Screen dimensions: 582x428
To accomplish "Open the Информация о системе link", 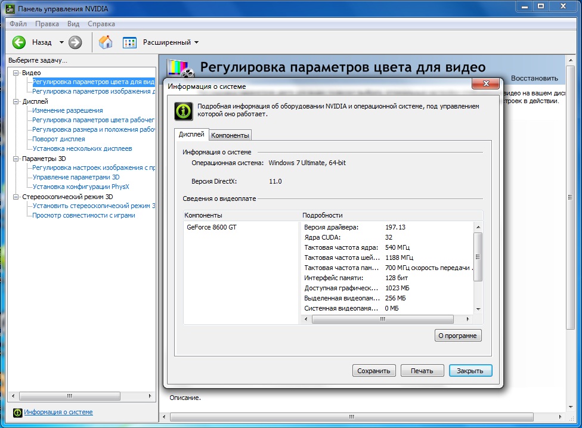I will click(58, 412).
